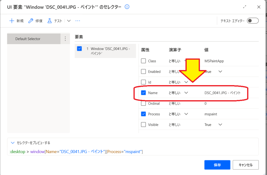Screen dimensions: 267x175
Task: Click the 保存 button
Action: coord(217,165)
